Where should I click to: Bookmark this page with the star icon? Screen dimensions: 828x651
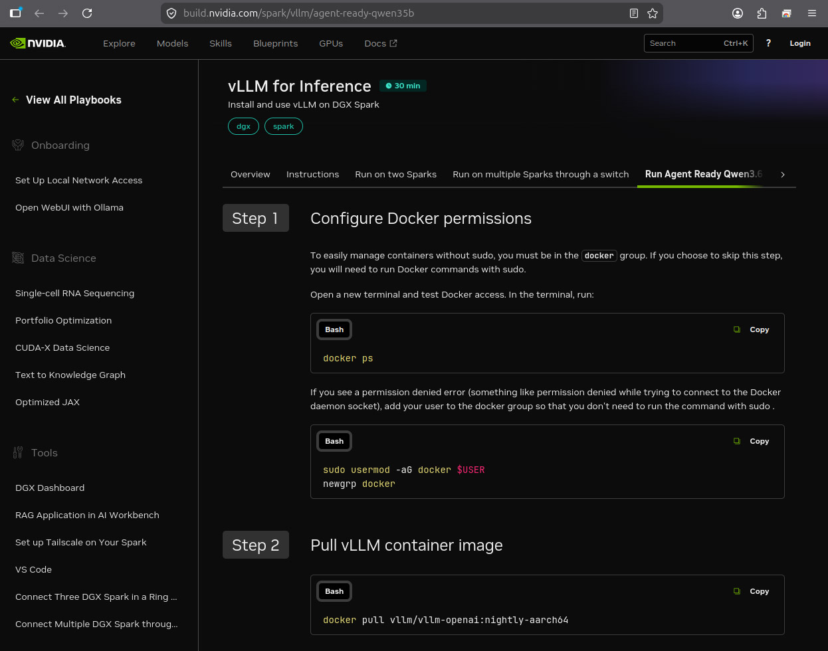[653, 13]
